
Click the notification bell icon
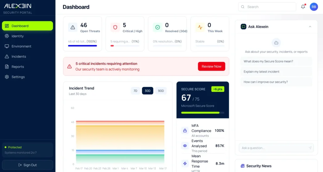tap(303, 7)
